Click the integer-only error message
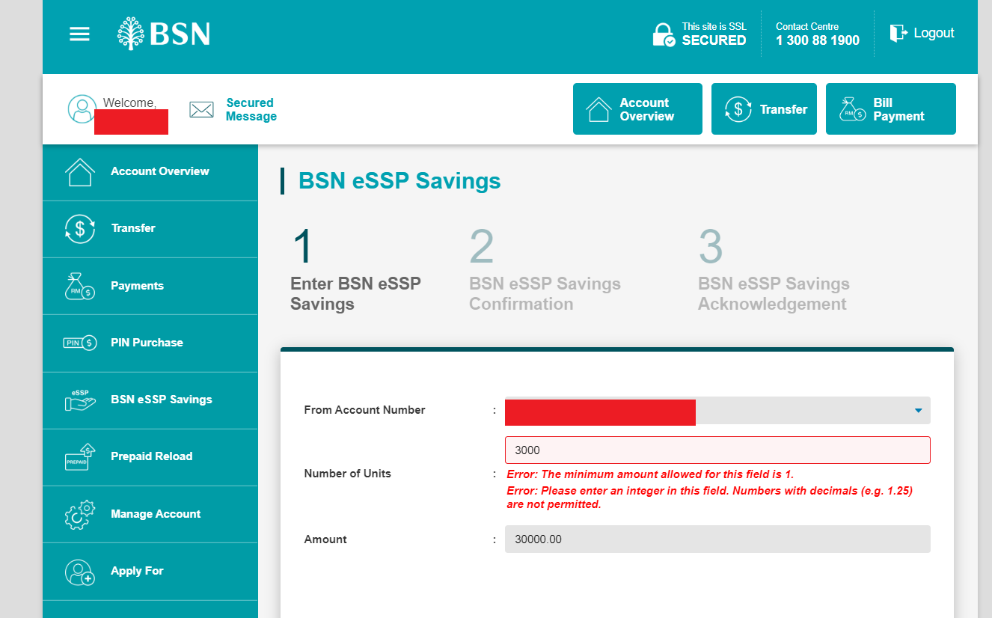Viewport: 992px width, 618px height. coord(709,498)
